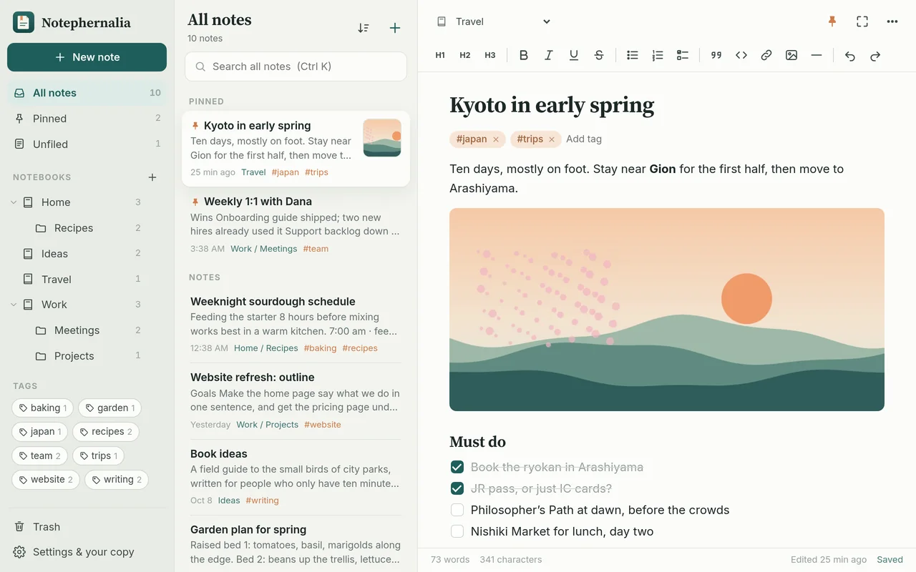Apply Heading 3 formatting
The height and width of the screenshot is (572, 916).
pyautogui.click(x=490, y=55)
